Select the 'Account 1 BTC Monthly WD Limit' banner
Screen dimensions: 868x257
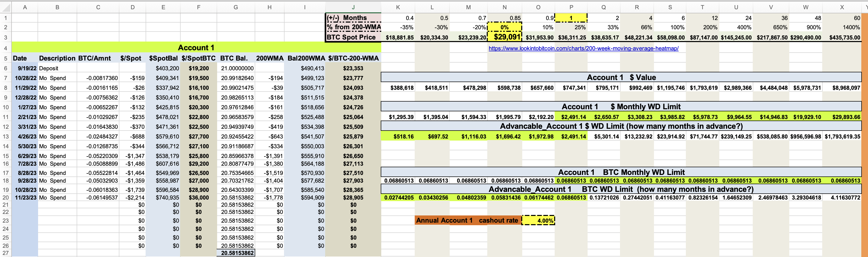[x=621, y=172]
